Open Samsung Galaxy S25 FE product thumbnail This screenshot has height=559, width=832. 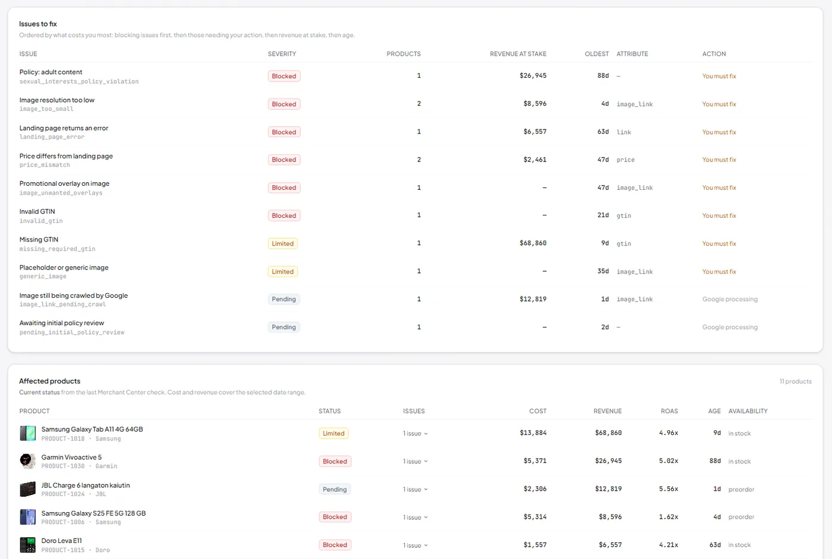27,517
